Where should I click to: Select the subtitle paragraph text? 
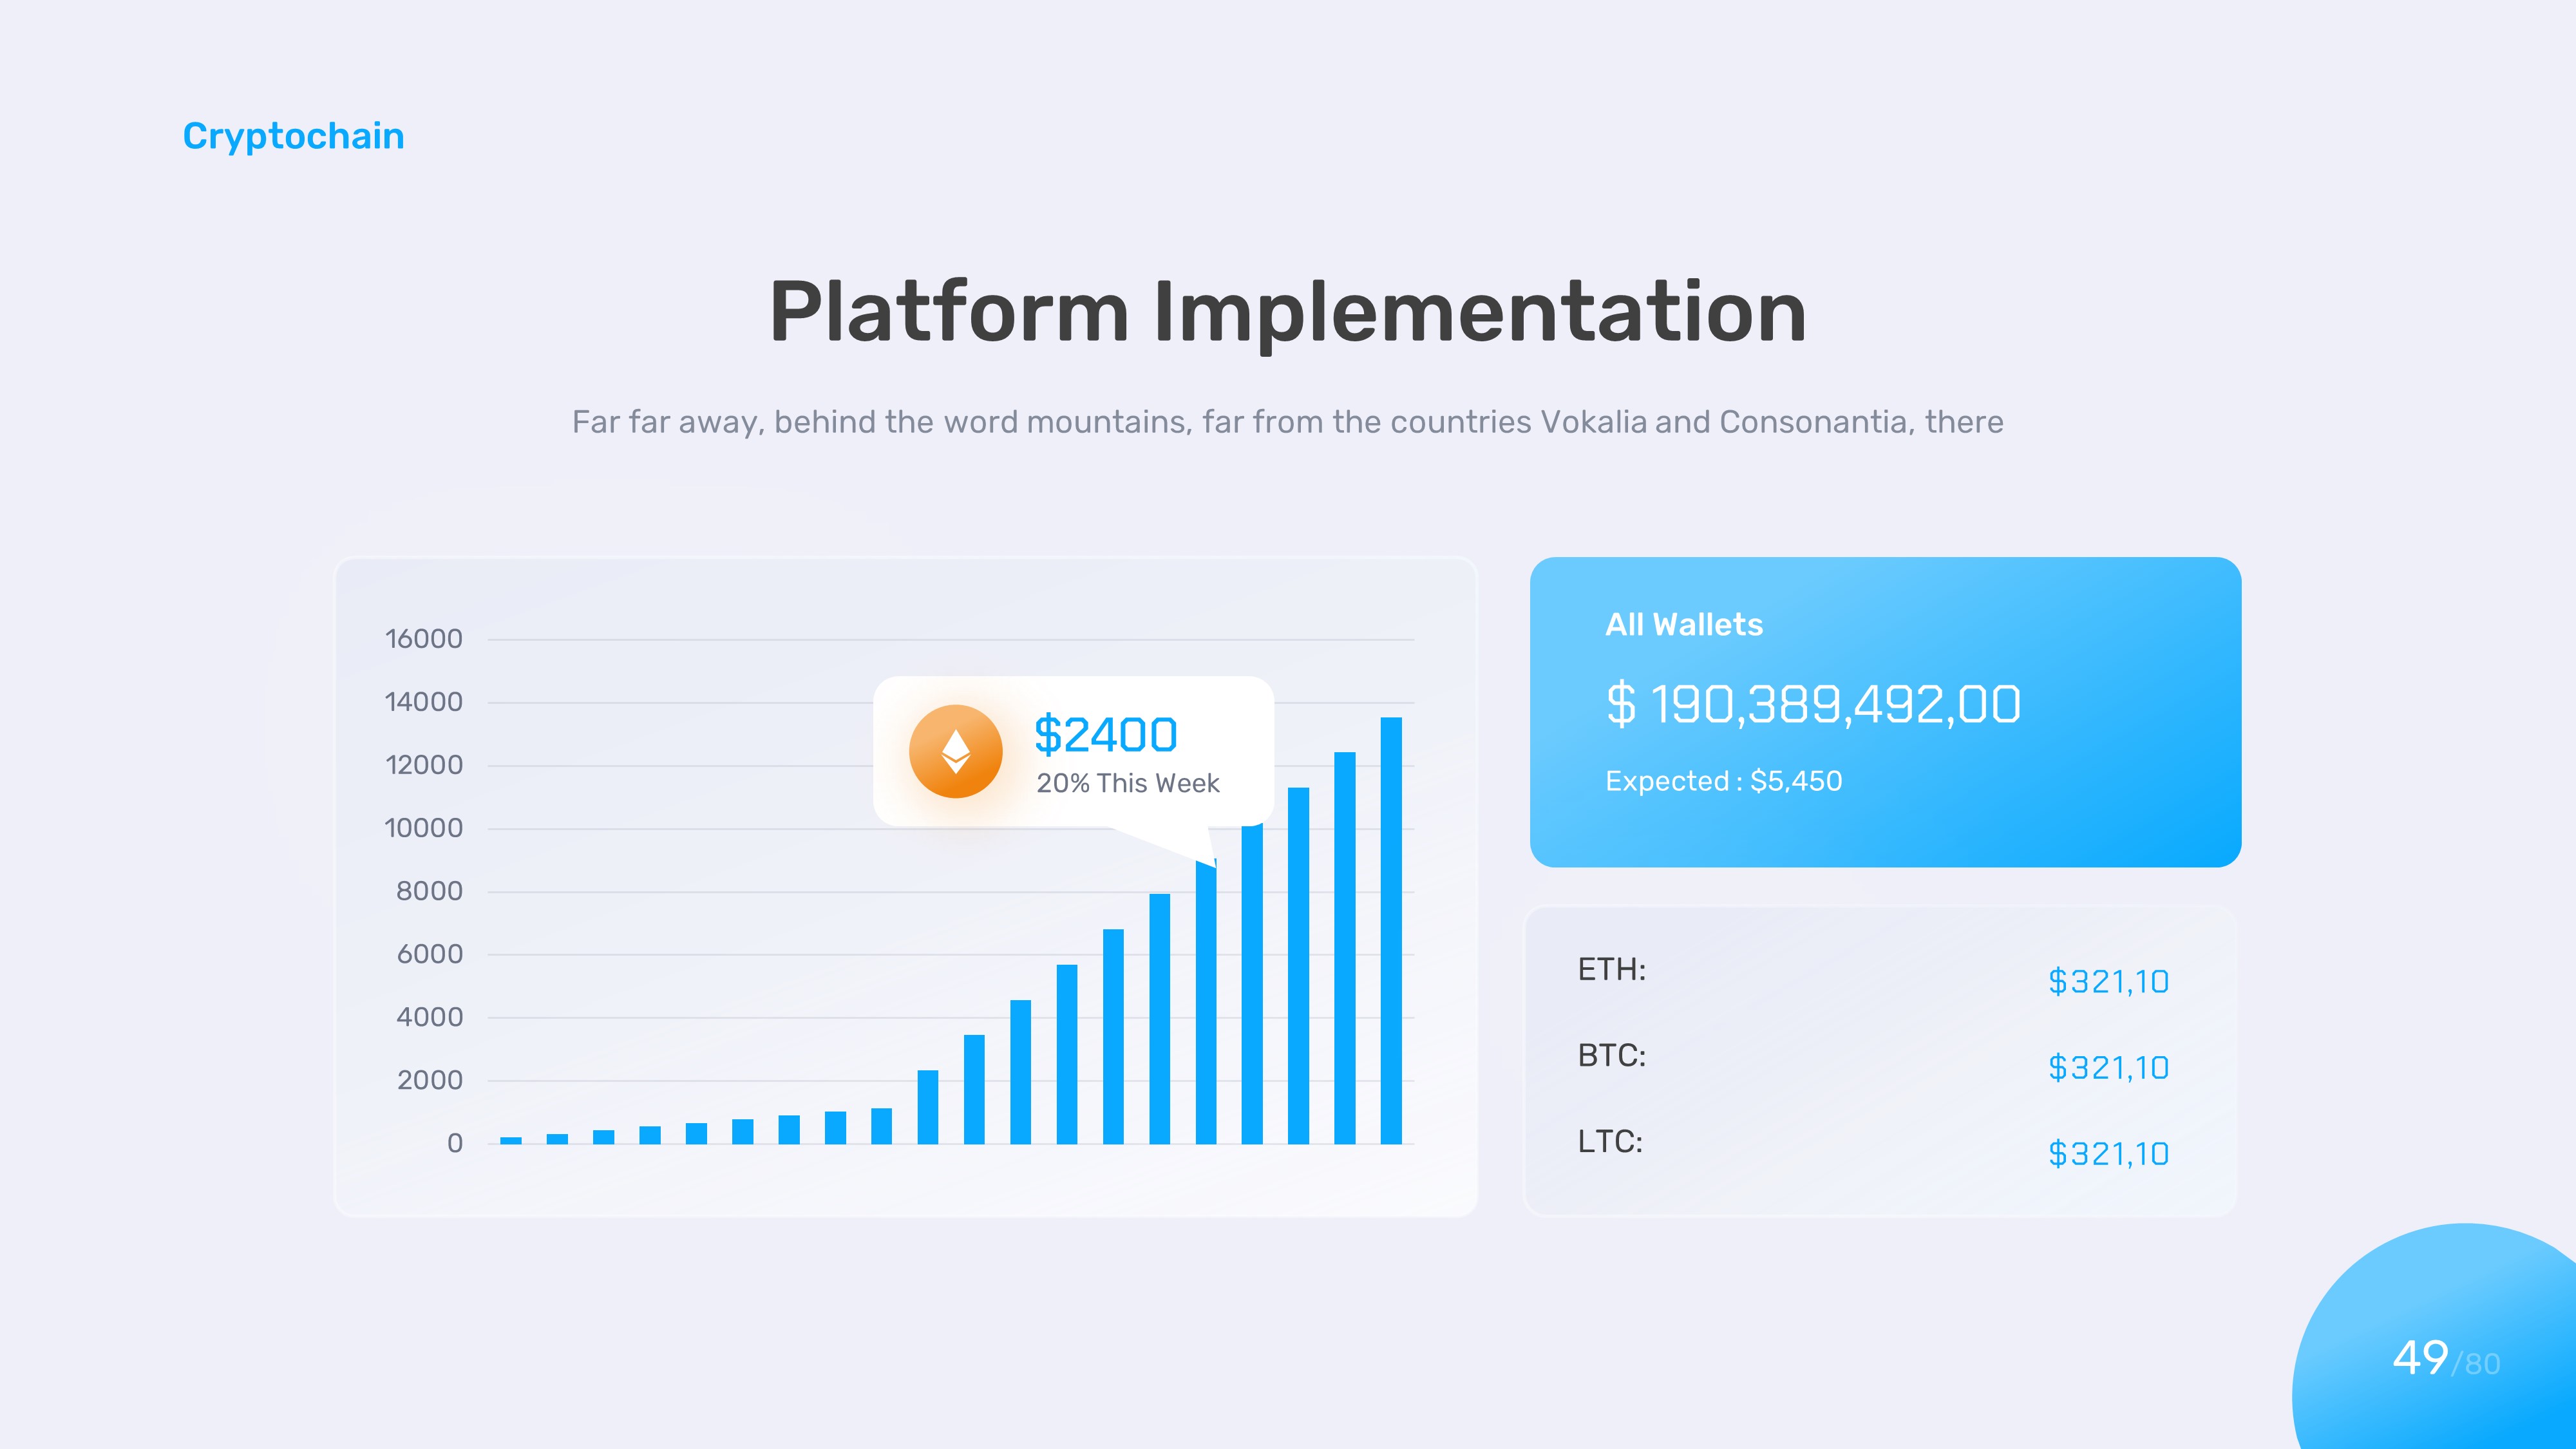pos(1287,422)
